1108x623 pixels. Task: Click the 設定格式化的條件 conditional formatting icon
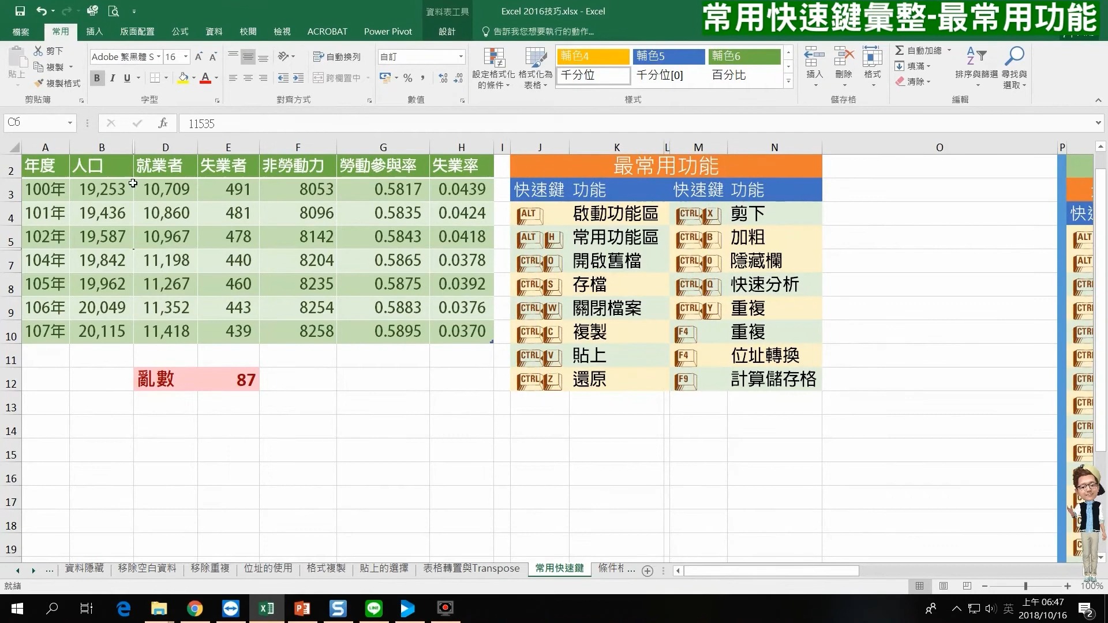point(493,66)
